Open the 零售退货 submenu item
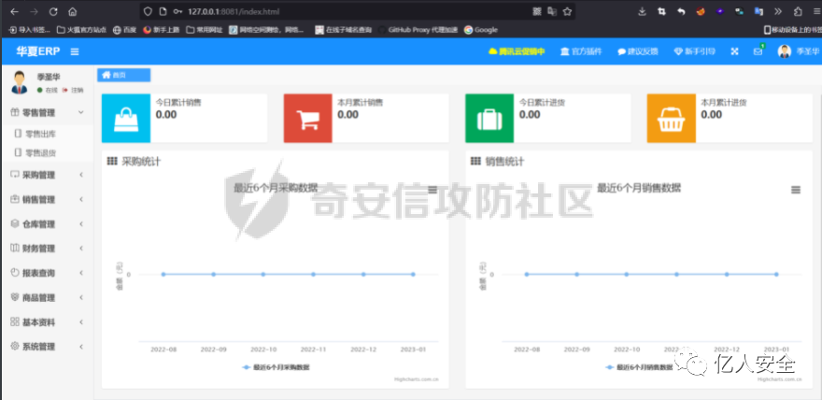This screenshot has width=822, height=400. click(41, 152)
